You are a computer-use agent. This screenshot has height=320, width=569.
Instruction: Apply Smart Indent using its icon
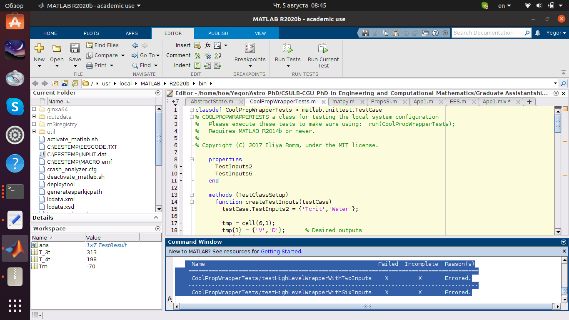(197, 65)
